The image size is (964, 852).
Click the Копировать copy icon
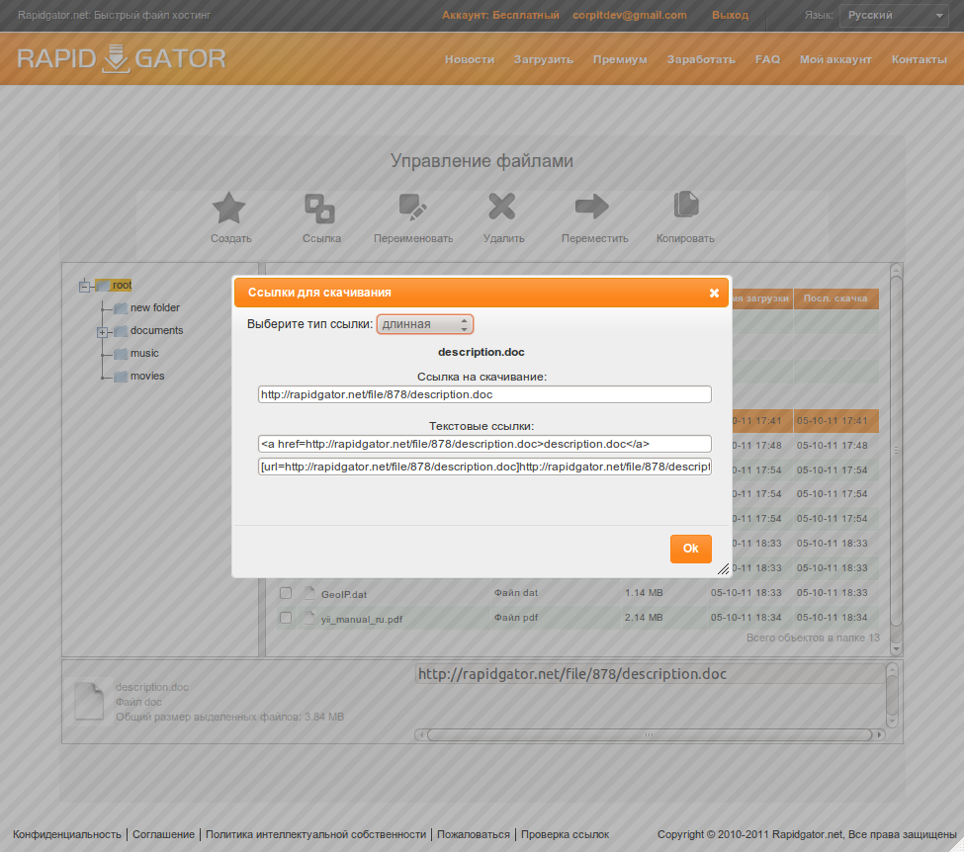tap(686, 205)
